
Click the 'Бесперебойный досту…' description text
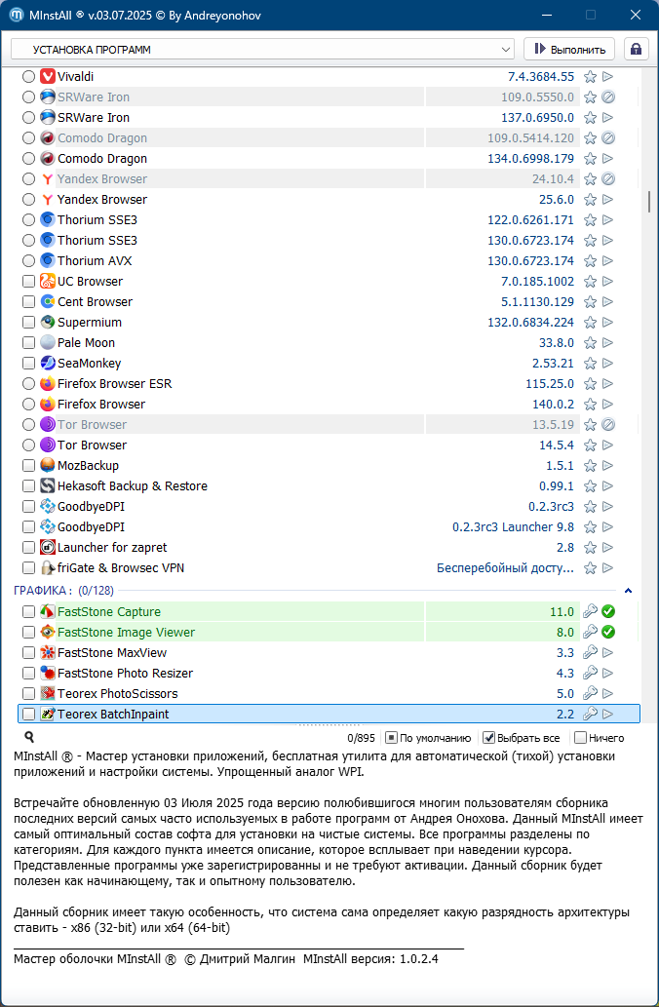[x=506, y=568]
